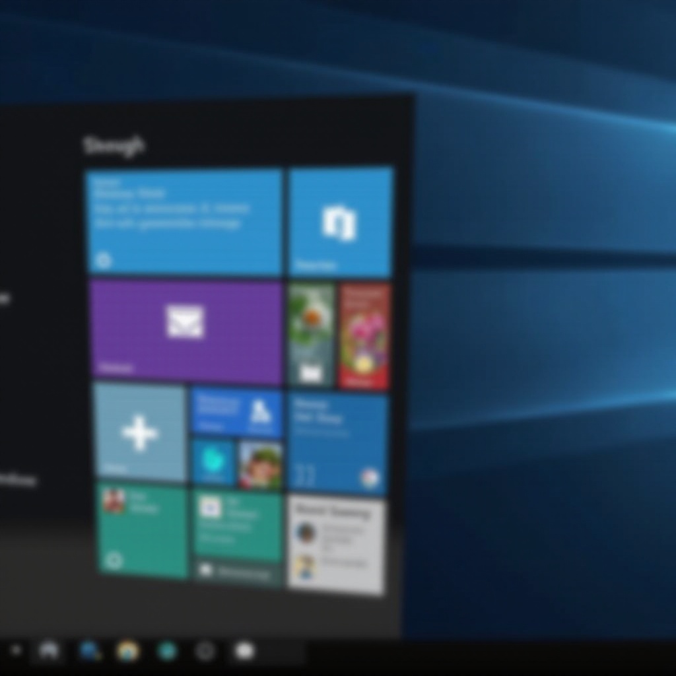Click the white taskbar icon at right
Image resolution: width=676 pixels, height=676 pixels.
[244, 650]
